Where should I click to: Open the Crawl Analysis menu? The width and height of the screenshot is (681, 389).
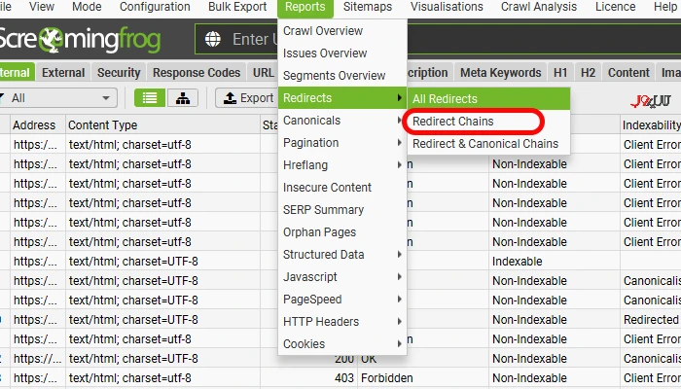coord(539,7)
